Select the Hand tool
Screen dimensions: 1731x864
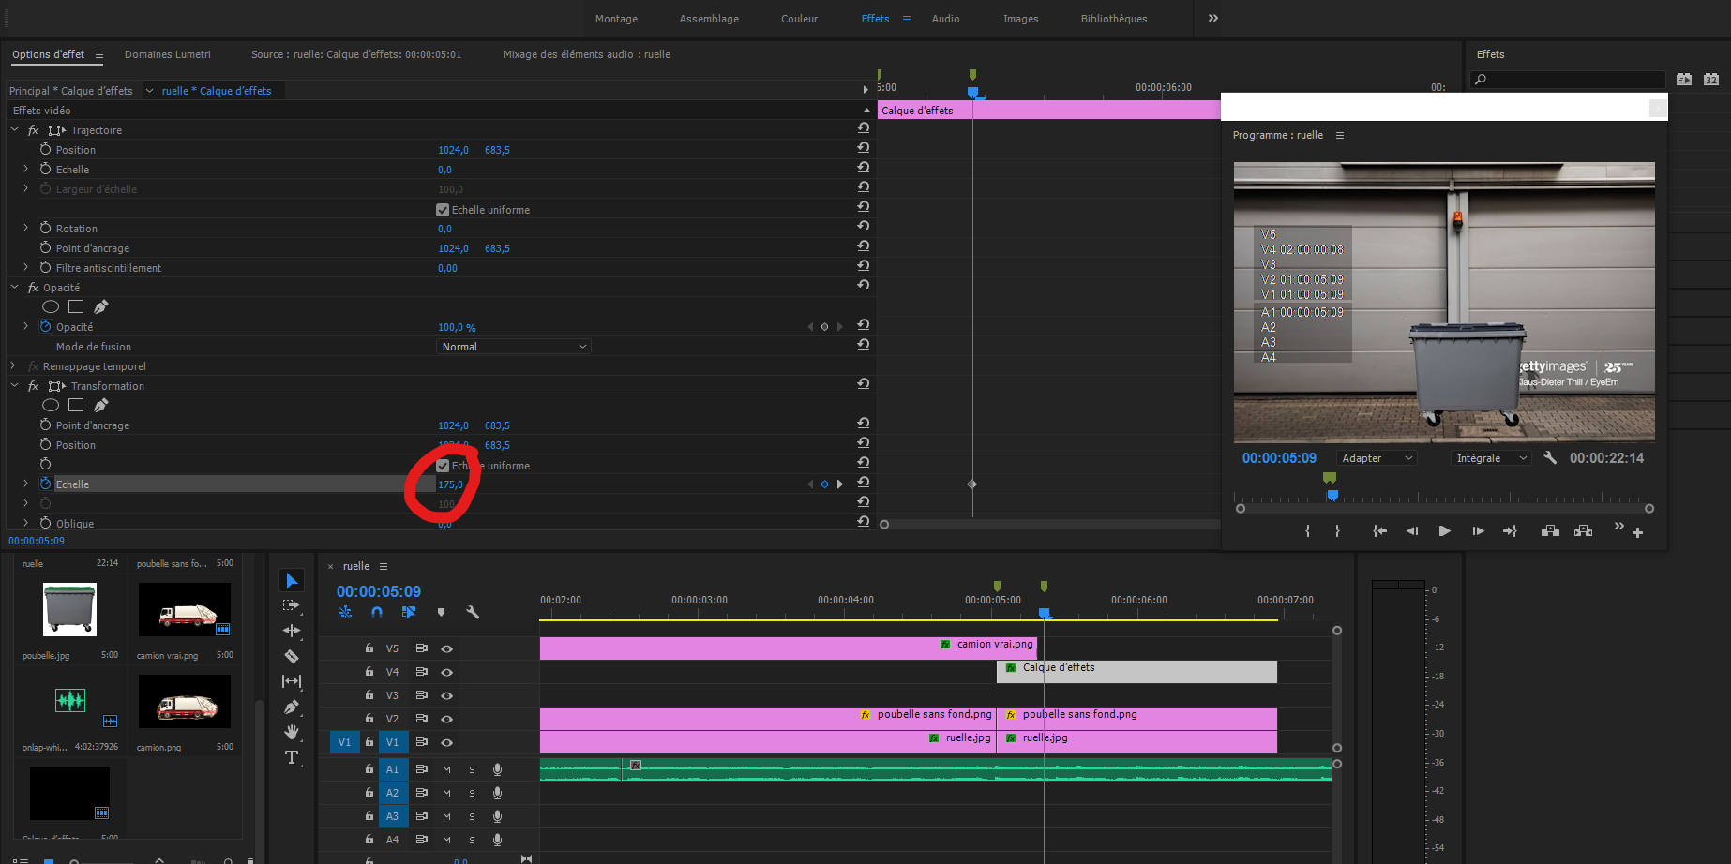coord(292,732)
